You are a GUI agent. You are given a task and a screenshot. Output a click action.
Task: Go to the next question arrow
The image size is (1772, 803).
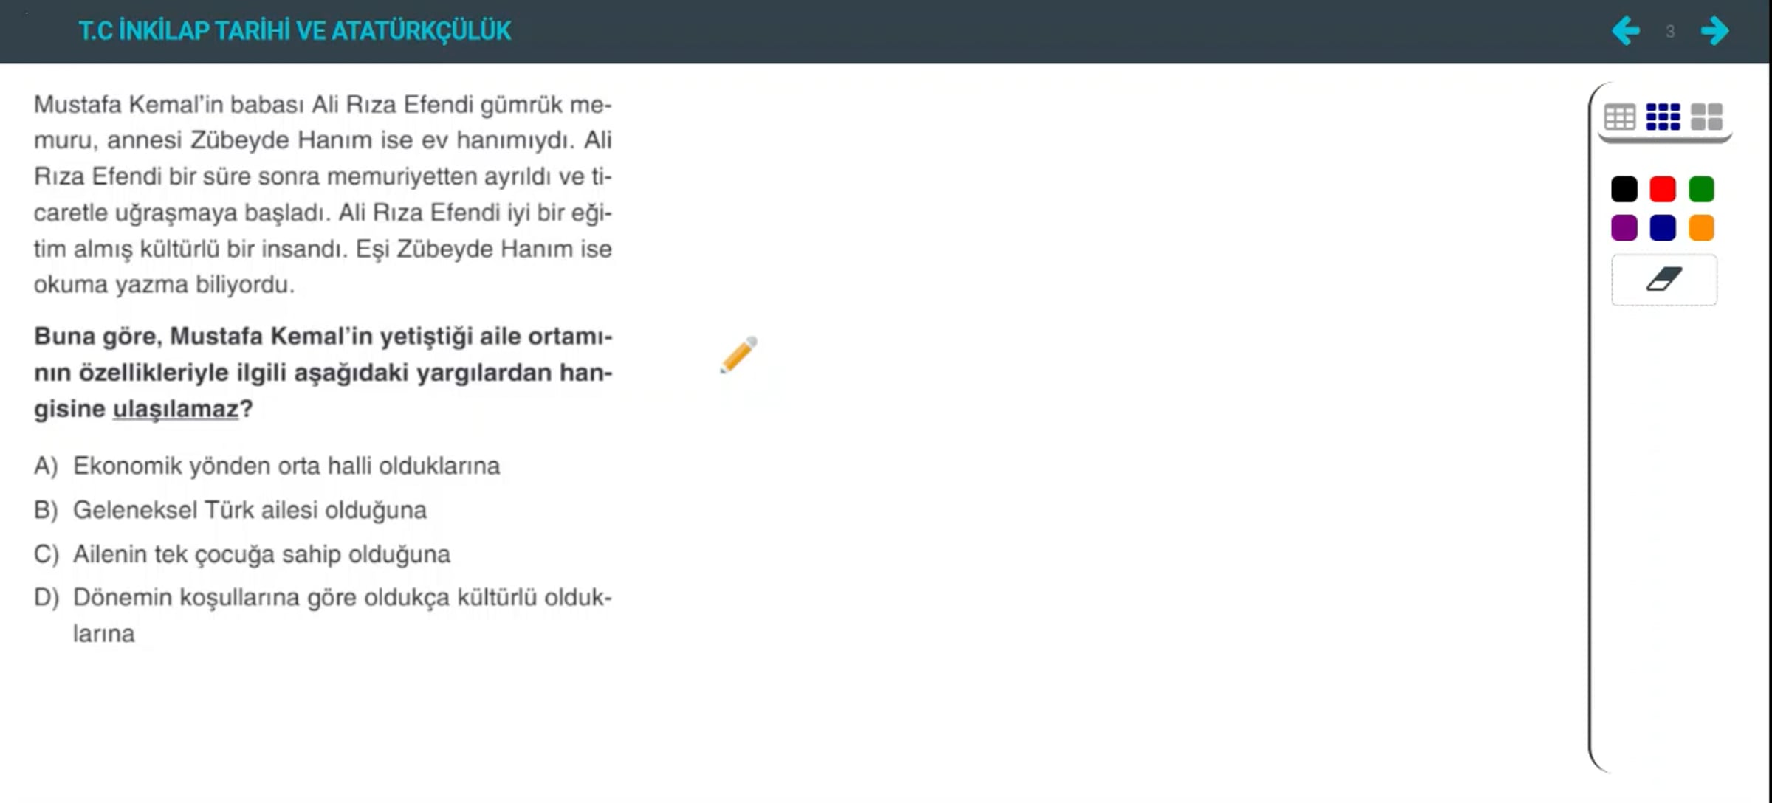1714,31
